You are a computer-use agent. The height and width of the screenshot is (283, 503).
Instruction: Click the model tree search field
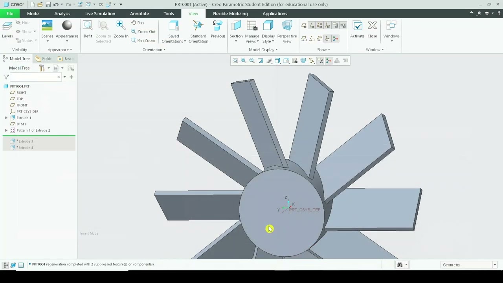[x=35, y=77]
